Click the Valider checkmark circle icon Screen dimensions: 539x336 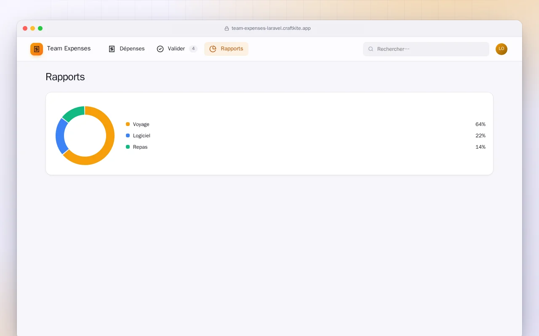pos(160,49)
